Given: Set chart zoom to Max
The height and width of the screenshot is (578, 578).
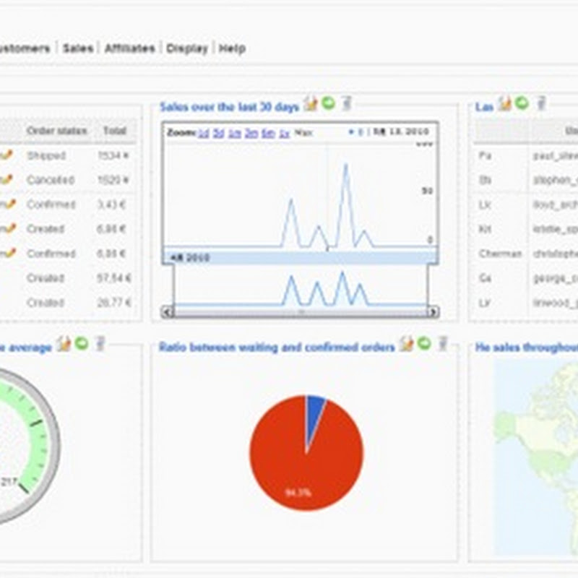Looking at the screenshot, I should 303,133.
